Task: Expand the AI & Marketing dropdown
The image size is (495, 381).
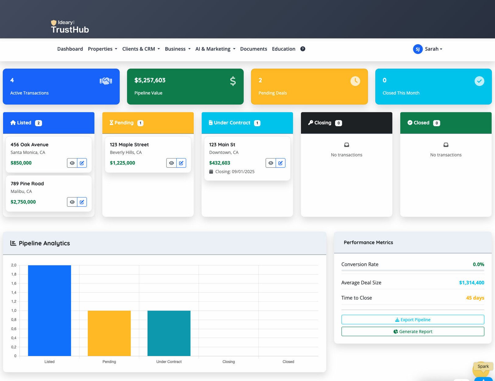Action: click(x=215, y=49)
